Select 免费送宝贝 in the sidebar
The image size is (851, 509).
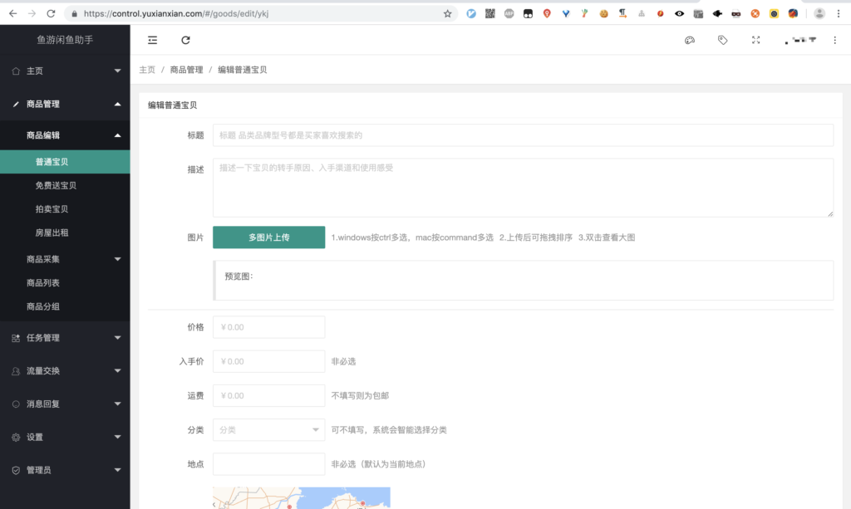[x=56, y=185]
